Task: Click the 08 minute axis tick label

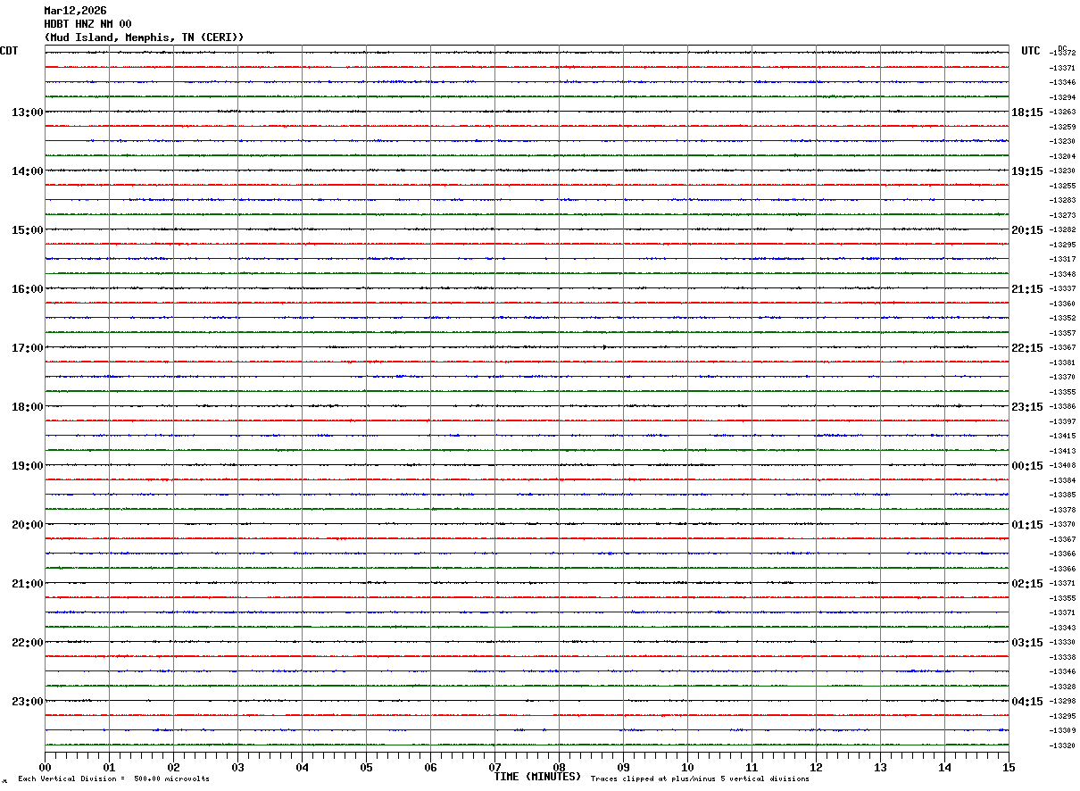Action: [560, 767]
